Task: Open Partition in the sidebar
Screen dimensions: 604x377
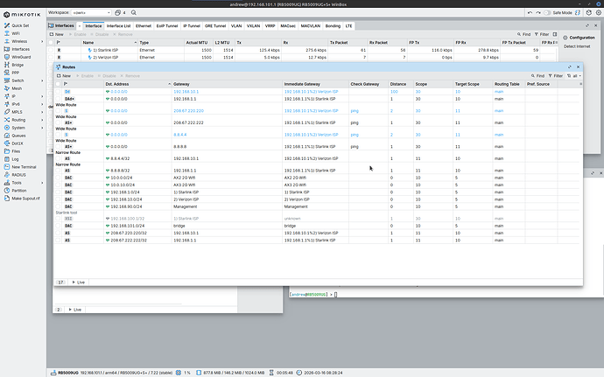Action: (19, 191)
